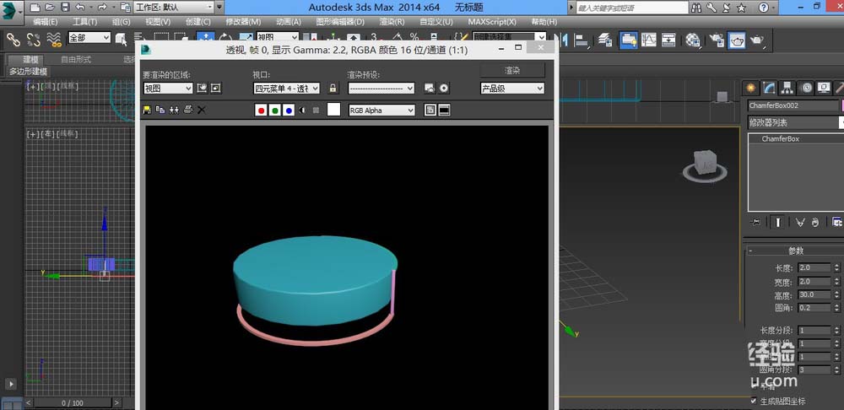
Task: Enable the green channel display
Action: [x=275, y=111]
